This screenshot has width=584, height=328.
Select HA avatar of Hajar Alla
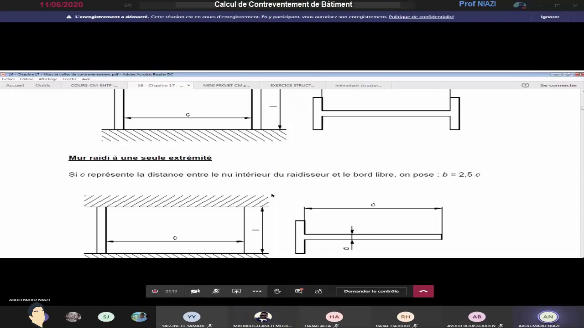[334, 317]
